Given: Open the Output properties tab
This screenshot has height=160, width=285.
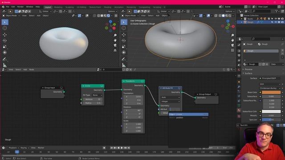Looking at the screenshot, I should [239, 56].
